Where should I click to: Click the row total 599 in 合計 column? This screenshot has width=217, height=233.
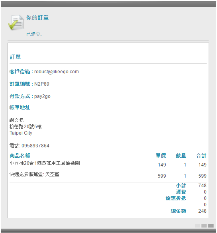[x=202, y=176]
